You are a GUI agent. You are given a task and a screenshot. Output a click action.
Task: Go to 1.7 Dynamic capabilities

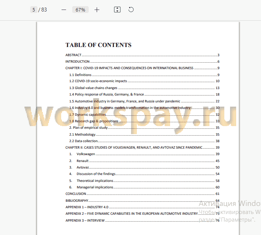(144, 115)
